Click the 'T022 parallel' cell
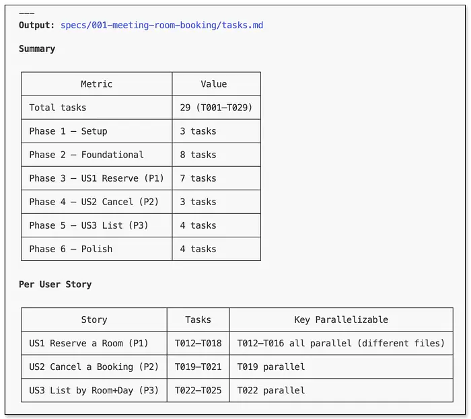This screenshot has height=419, width=471. [341, 390]
